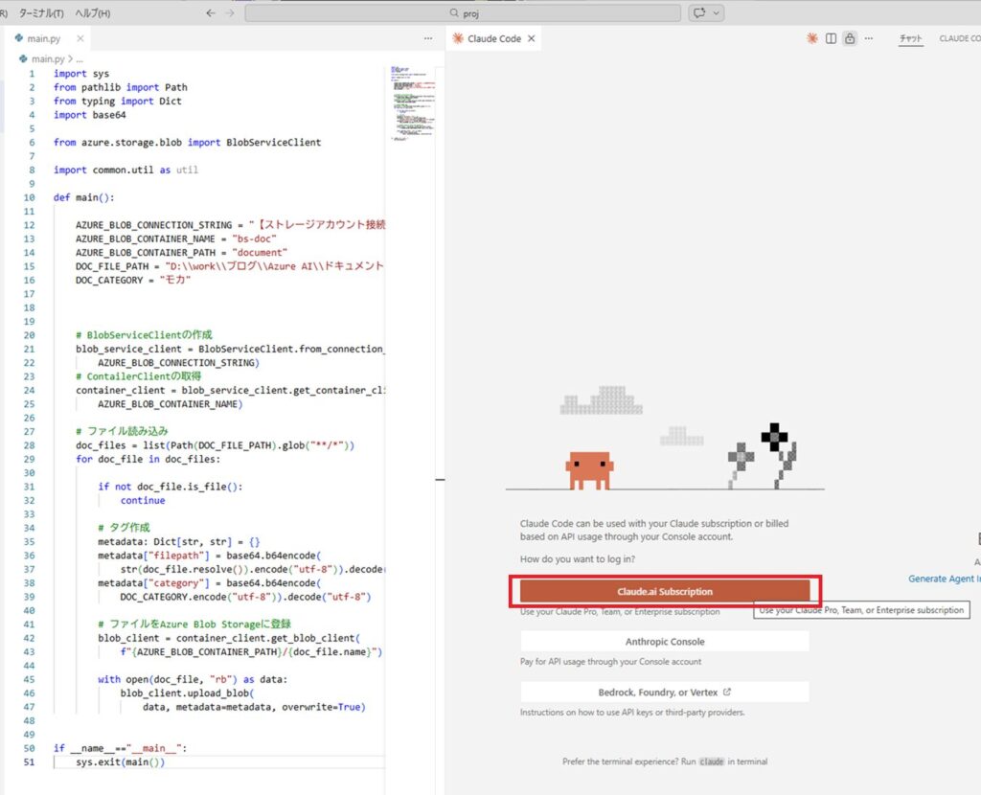981x795 pixels.
Task: Close the main.py editor tab
Action: (80, 38)
